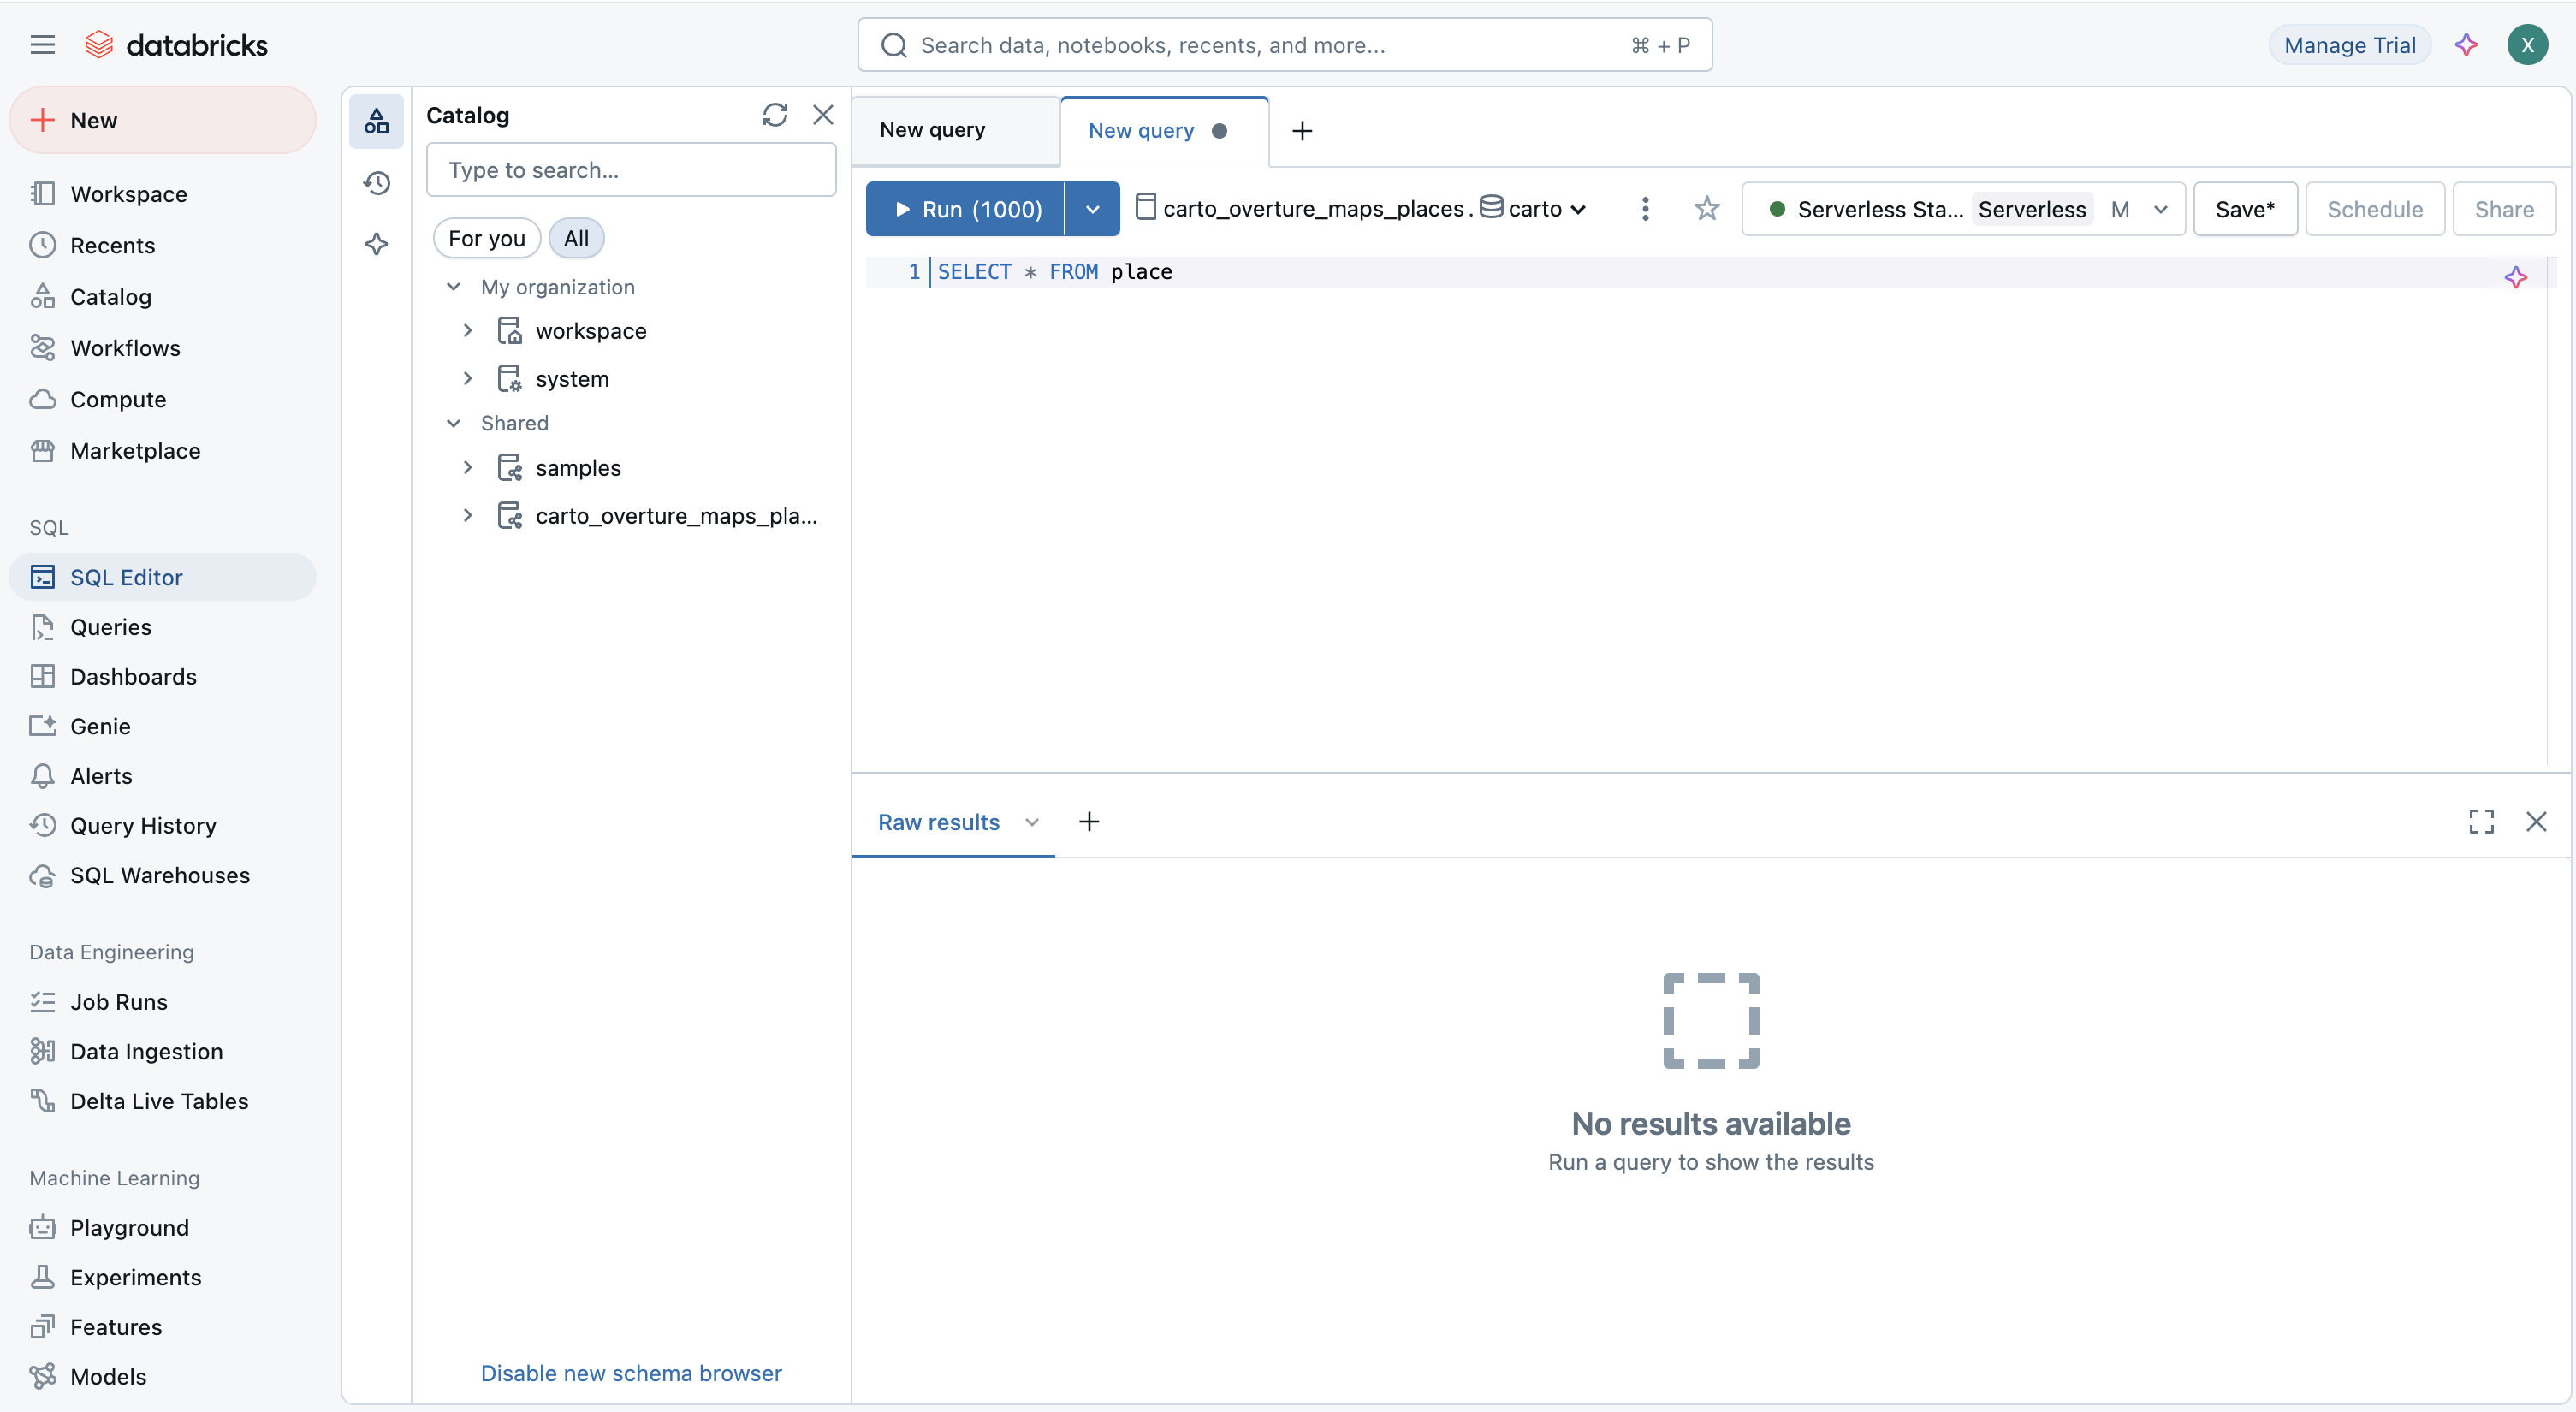
Task: Expand the workspace catalog
Action: point(467,331)
